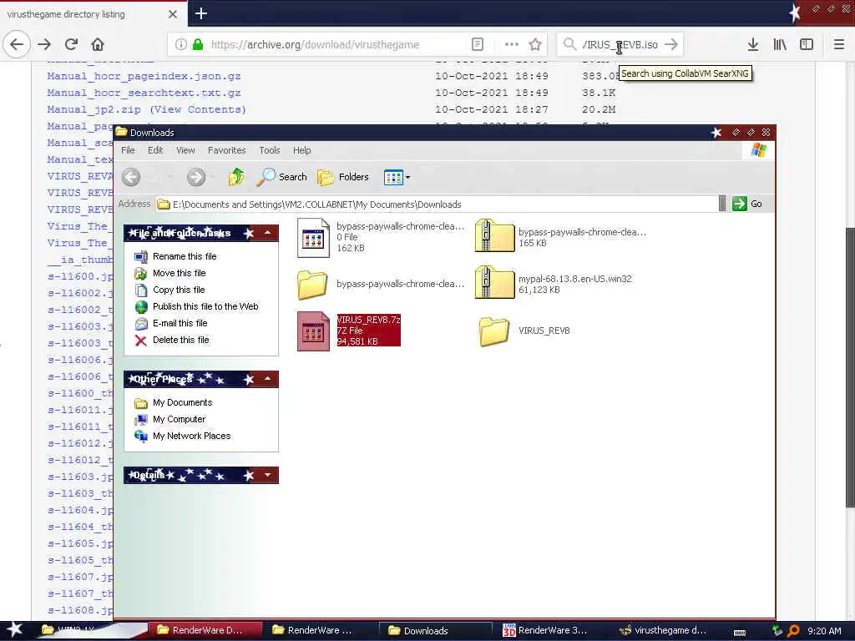Expand the Details panel
Viewport: 855px width, 641px height.
pyautogui.click(x=268, y=475)
